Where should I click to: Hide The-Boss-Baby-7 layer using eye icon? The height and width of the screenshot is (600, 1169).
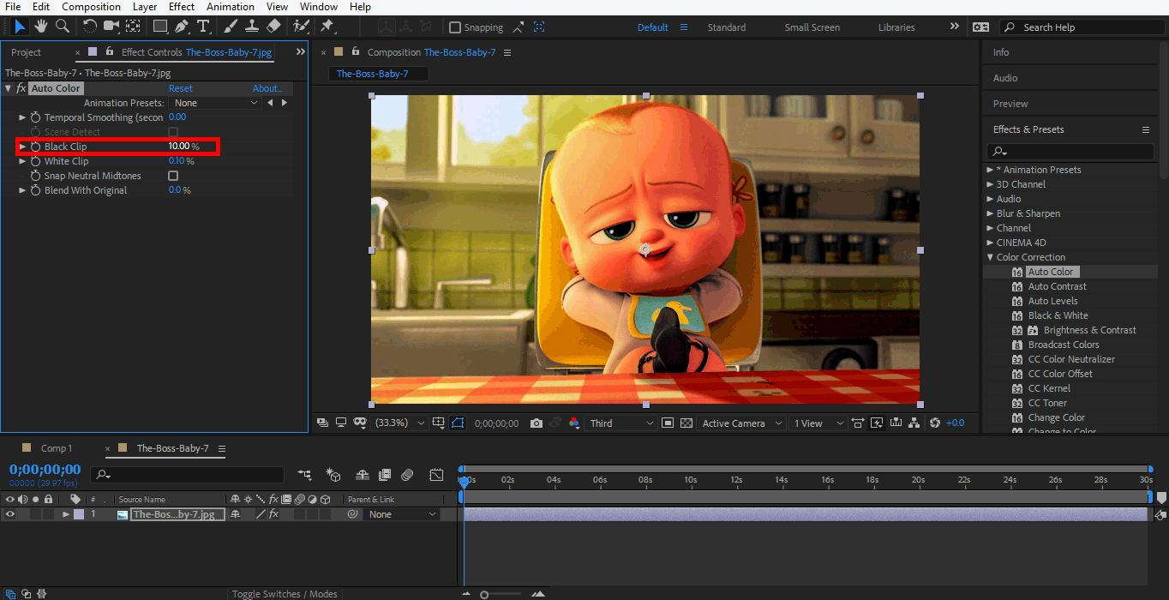click(x=10, y=514)
